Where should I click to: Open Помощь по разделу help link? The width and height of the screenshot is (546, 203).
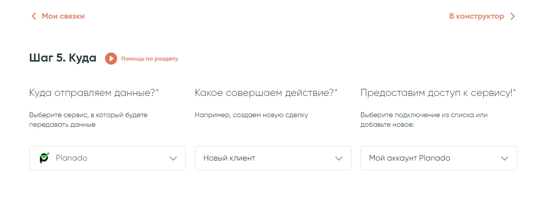pos(149,59)
